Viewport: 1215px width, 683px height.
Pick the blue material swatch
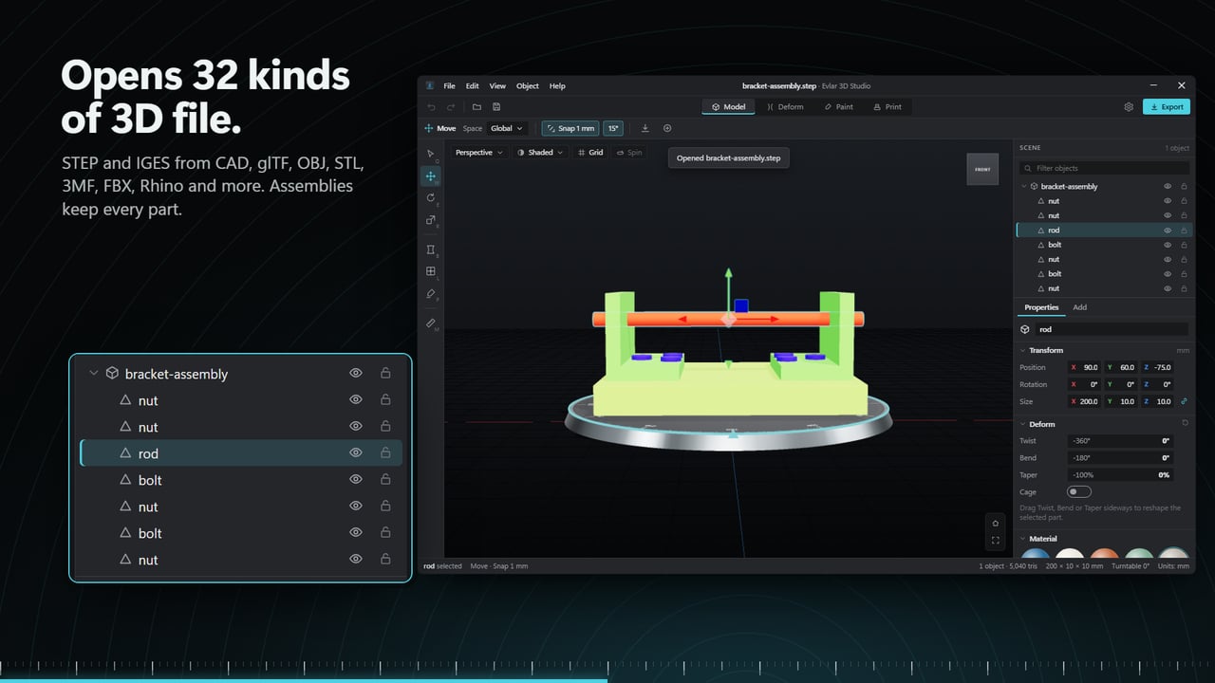coord(1036,554)
